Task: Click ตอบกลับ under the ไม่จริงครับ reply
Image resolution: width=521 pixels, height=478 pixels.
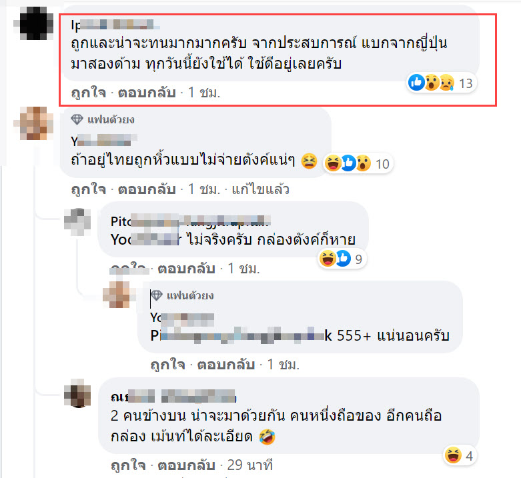Action: [x=186, y=268]
